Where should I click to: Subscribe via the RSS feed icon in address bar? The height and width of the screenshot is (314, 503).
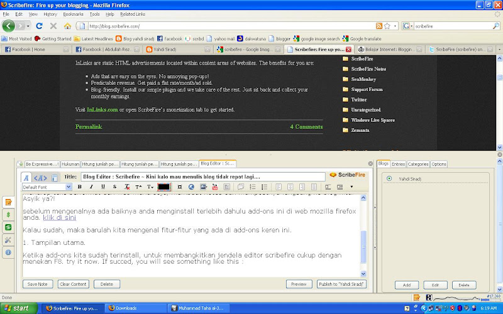coord(379,26)
